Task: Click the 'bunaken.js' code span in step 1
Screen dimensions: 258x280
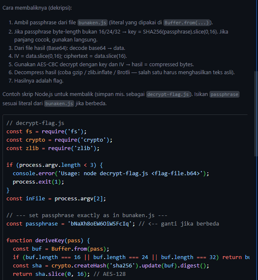Action: [x=93, y=23]
